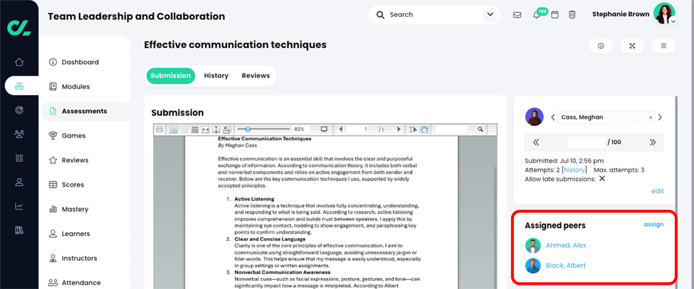Open the Cass, Meghan learner dropdown

coord(605,117)
